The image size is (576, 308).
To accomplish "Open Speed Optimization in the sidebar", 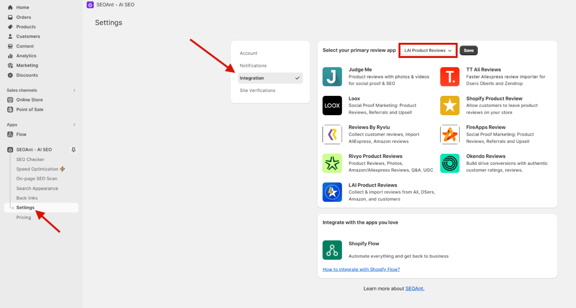I will (x=37, y=169).
